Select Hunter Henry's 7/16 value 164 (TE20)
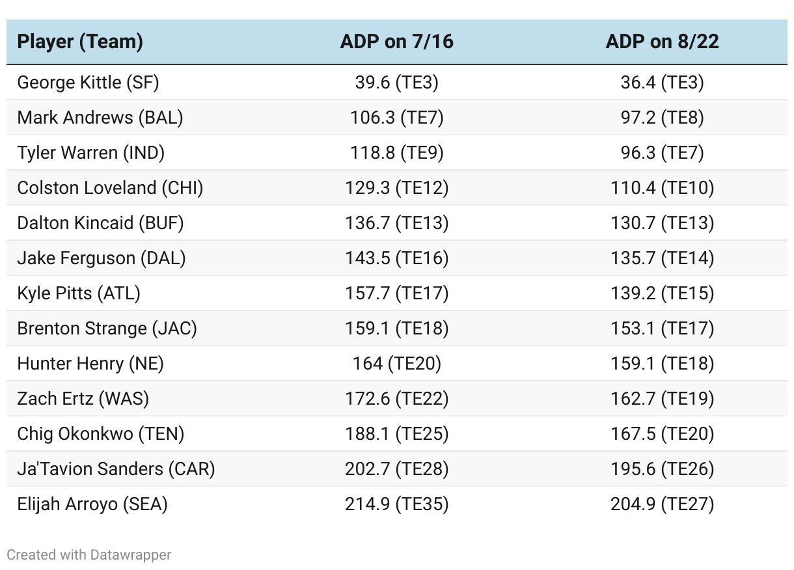The height and width of the screenshot is (570, 794). 396,364
